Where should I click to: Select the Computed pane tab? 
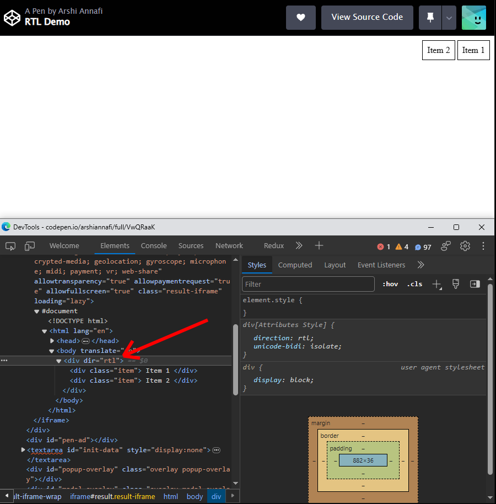click(x=295, y=265)
